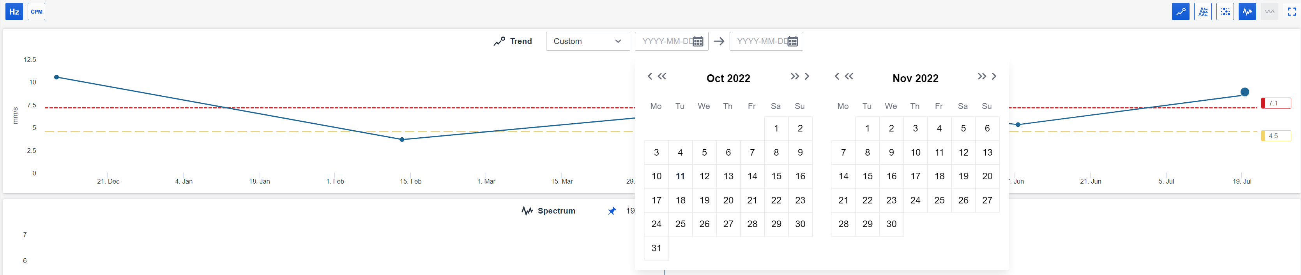This screenshot has width=1301, height=275.
Task: Click the Trend line icon in header
Action: click(499, 41)
